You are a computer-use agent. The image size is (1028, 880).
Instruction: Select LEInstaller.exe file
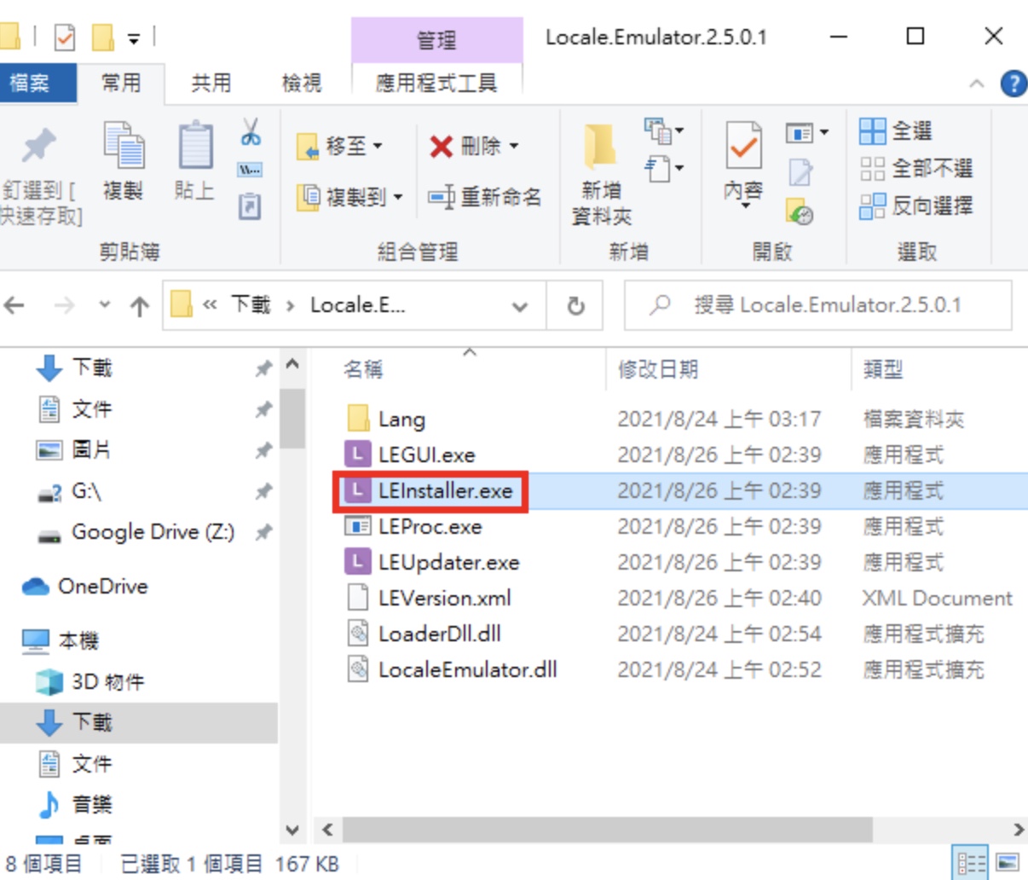[x=445, y=491]
